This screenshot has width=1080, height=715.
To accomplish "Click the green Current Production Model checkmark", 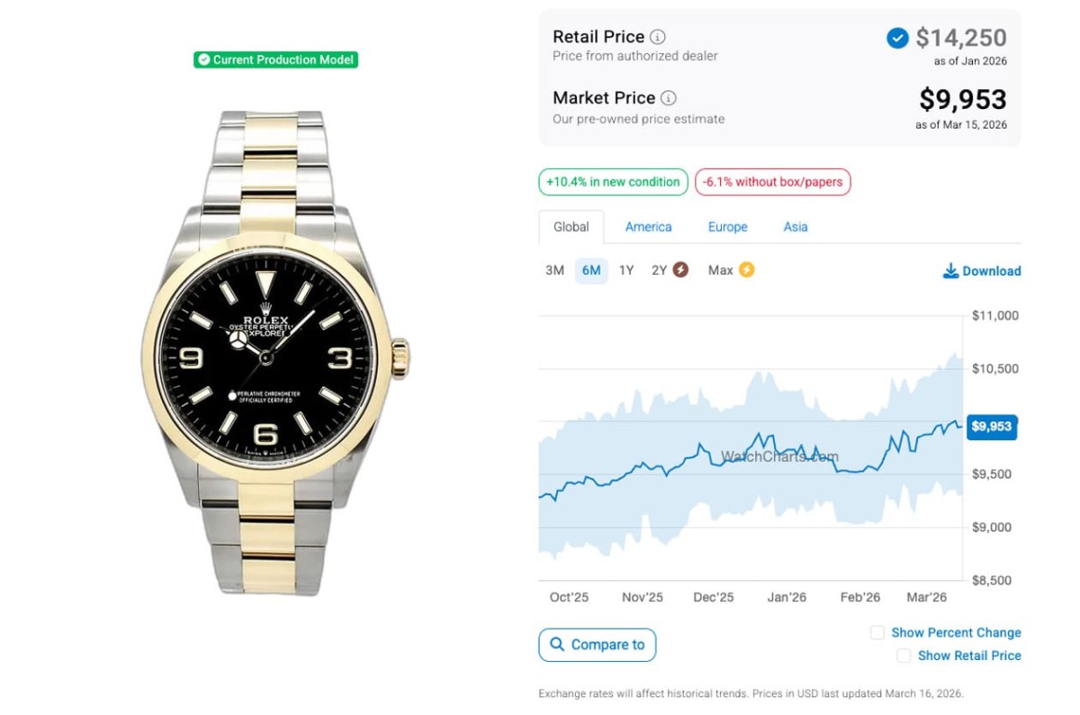I will (x=203, y=60).
